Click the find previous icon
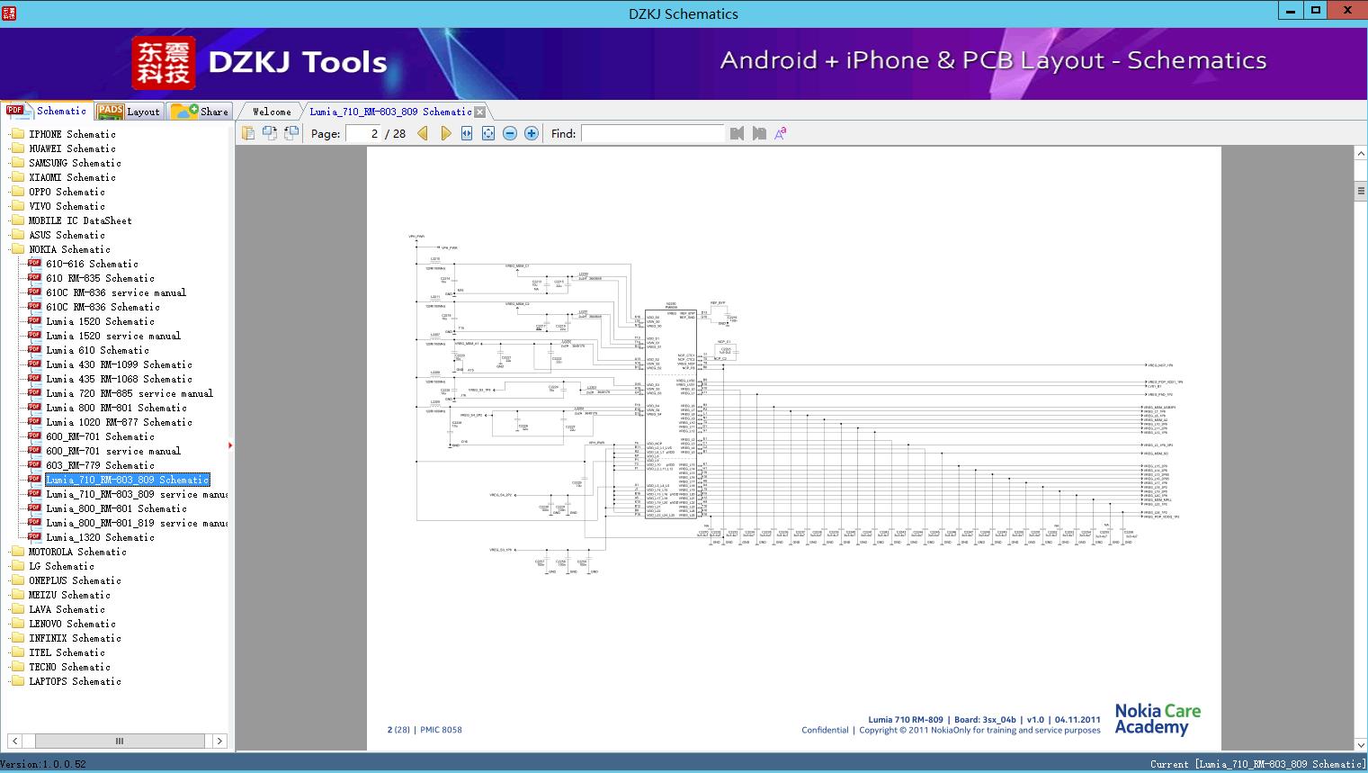The image size is (1368, 773). [738, 133]
